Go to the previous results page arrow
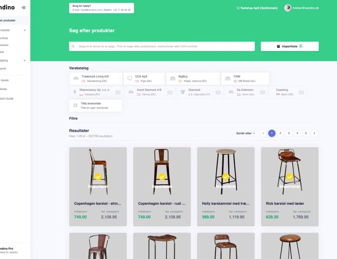 click(263, 133)
